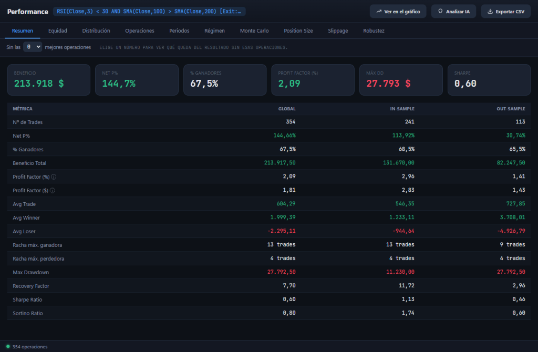Click the IN-SAMPLE column header

point(402,109)
